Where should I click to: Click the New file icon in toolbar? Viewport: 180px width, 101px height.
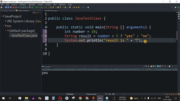pyautogui.click(x=1, y=7)
